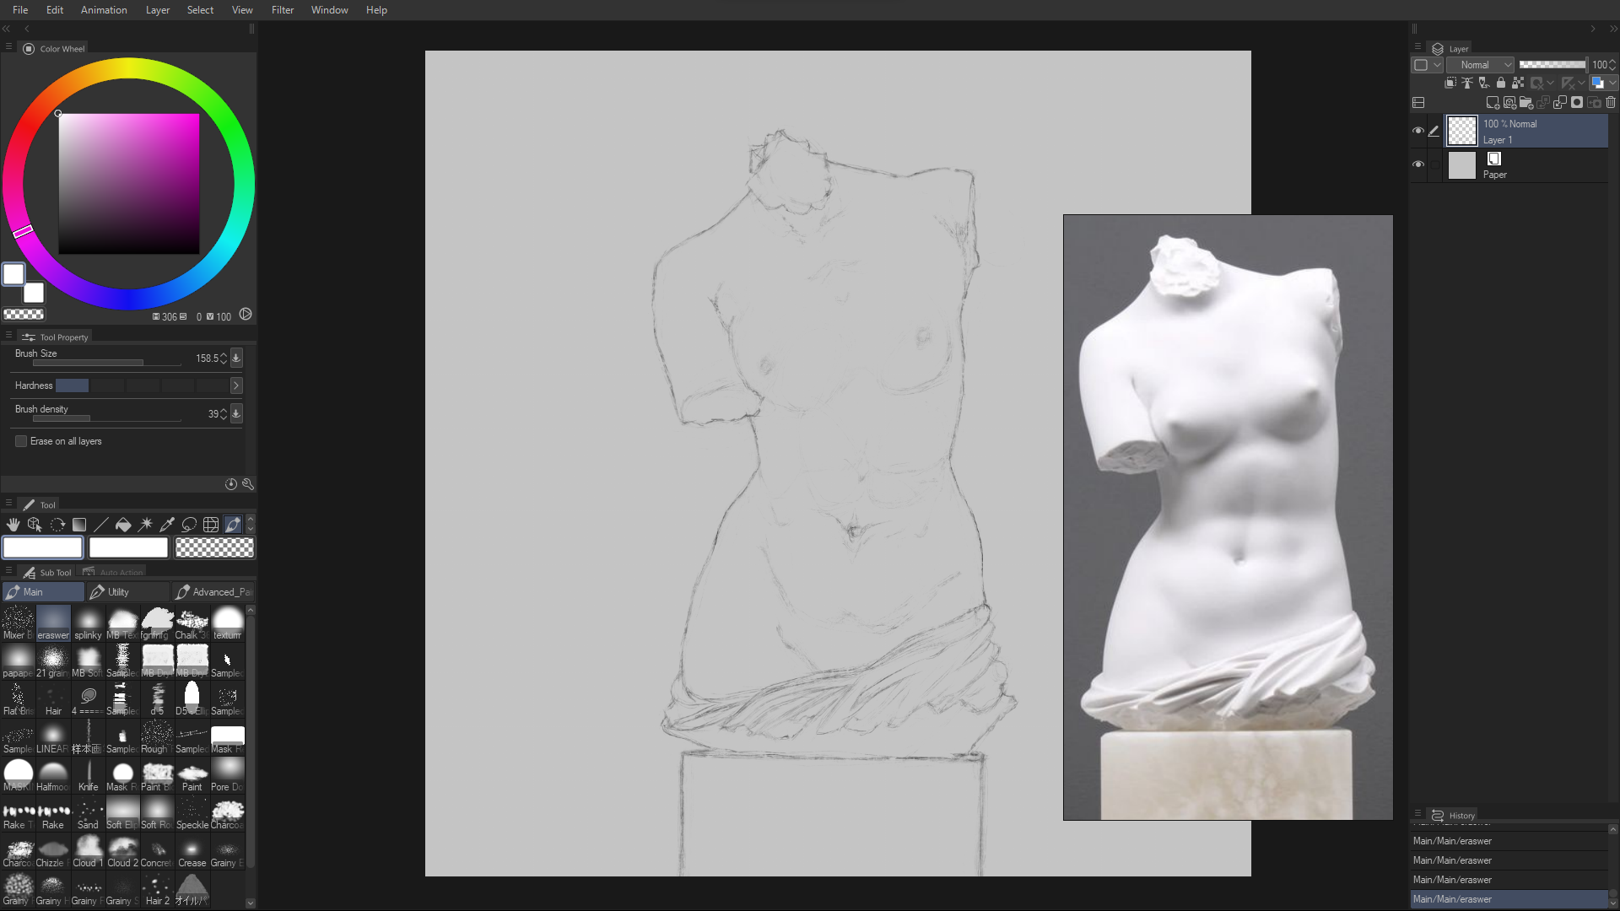This screenshot has width=1620, height=911.
Task: Open Brush density dynamics settings icon
Action: [x=236, y=413]
